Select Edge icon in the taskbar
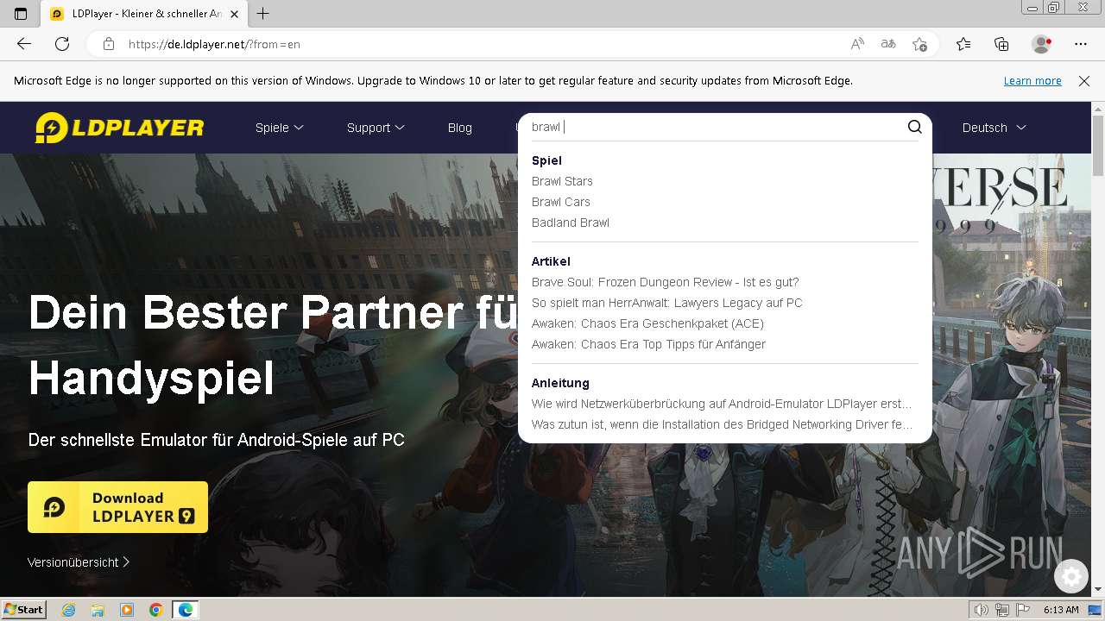Screen dimensions: 1105x621 186,610
